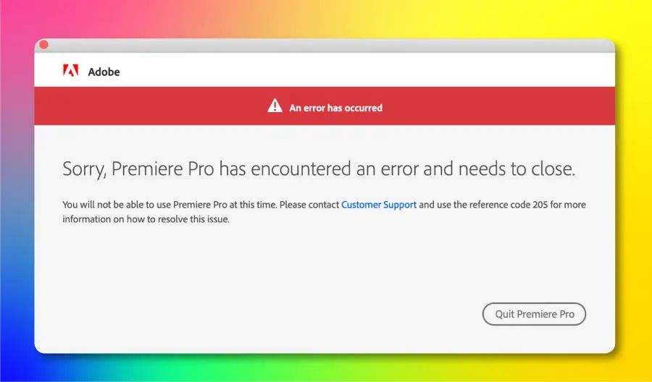Click the red Adobe logo icon
652x382 pixels.
click(x=71, y=71)
